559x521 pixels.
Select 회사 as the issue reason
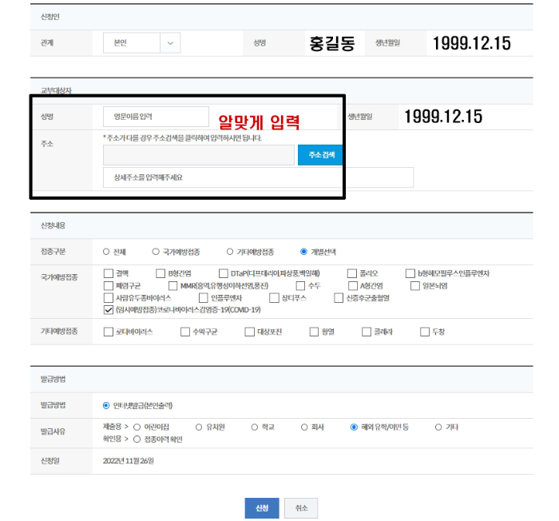[304, 428]
